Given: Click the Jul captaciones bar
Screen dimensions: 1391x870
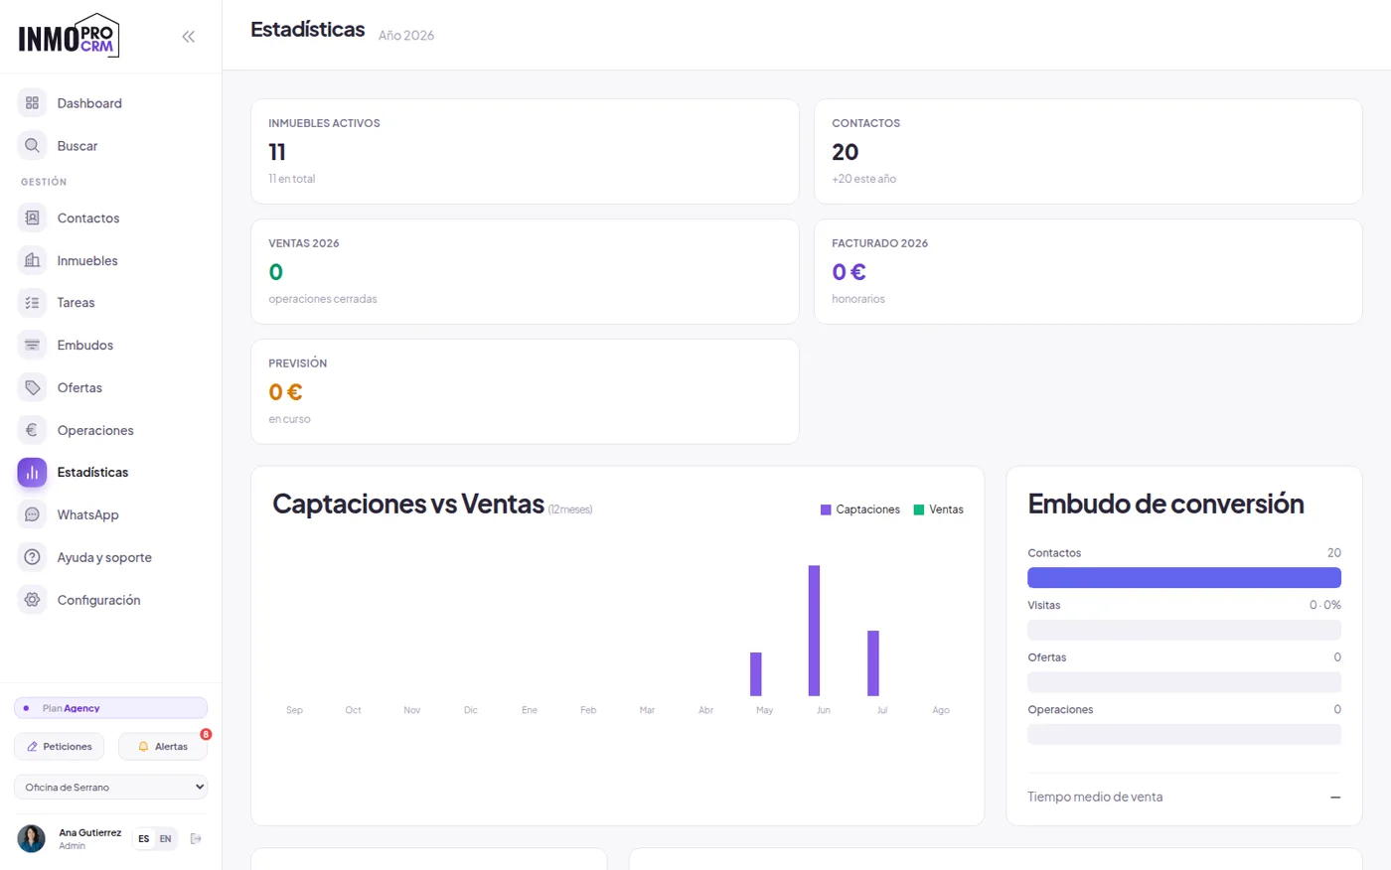Looking at the screenshot, I should pos(873,663).
